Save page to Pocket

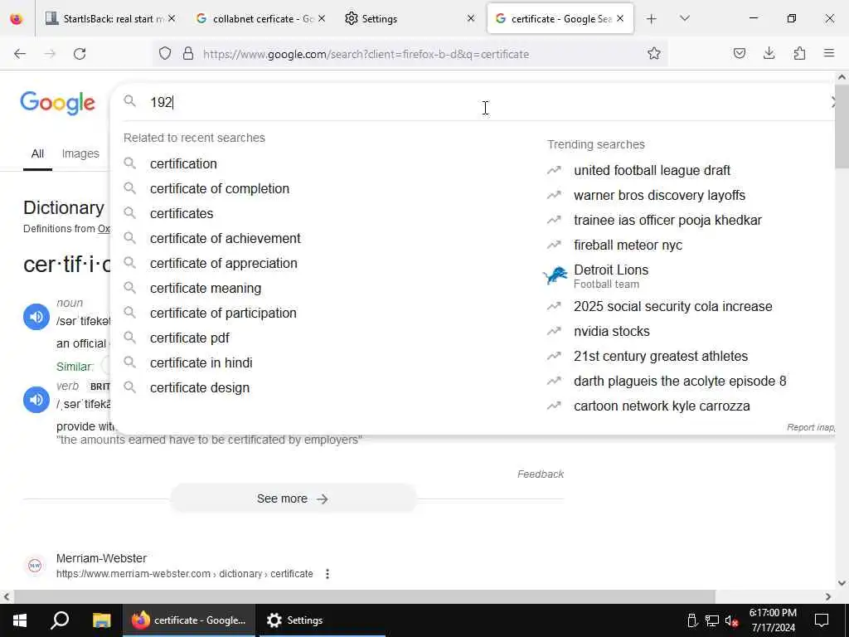click(739, 54)
